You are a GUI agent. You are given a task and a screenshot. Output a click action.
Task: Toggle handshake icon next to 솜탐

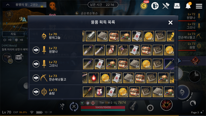click(36, 92)
